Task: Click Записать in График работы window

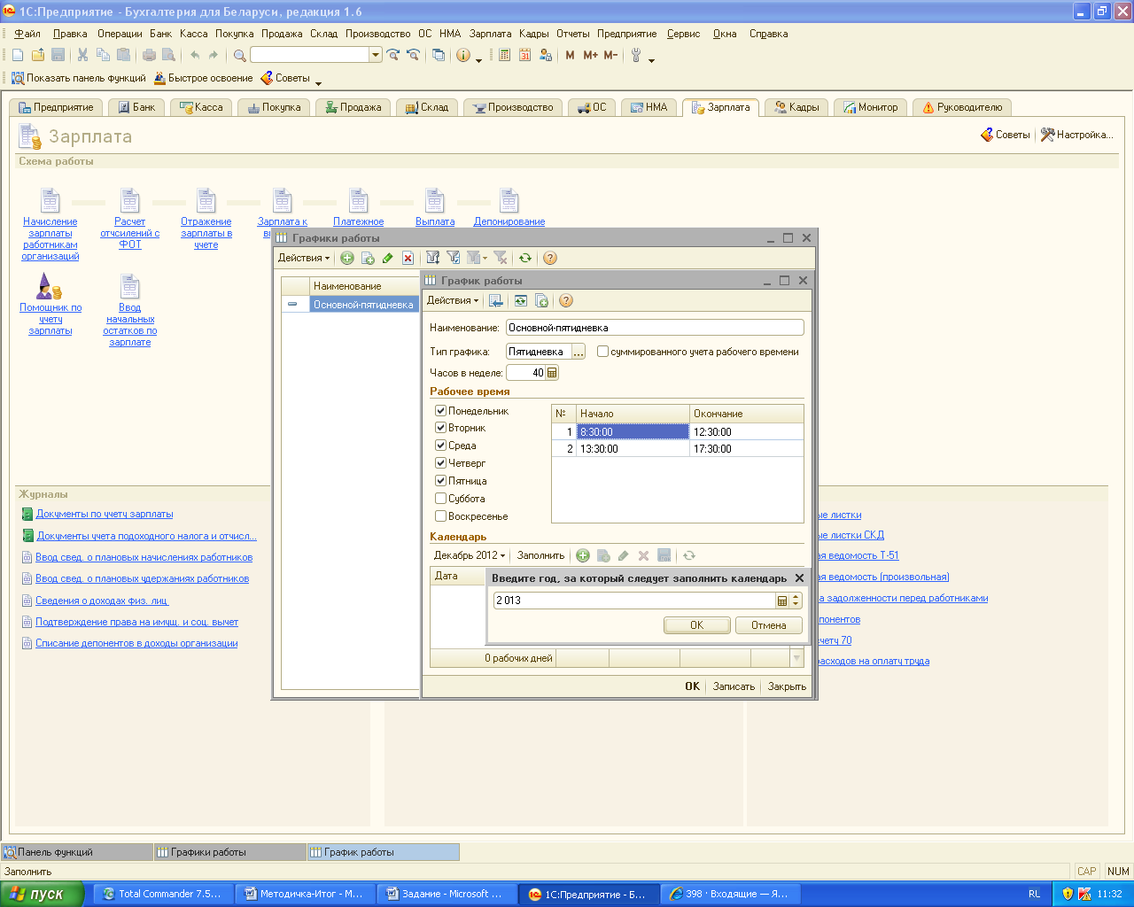Action: pos(734,686)
